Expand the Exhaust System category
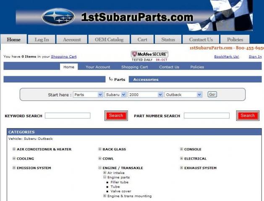Viewport: 264px width, 201px height. tap(181, 167)
